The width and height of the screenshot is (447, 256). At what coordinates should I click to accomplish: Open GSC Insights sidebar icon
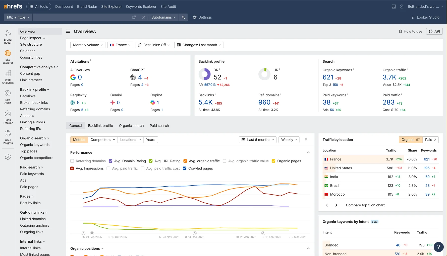pyautogui.click(x=8, y=137)
